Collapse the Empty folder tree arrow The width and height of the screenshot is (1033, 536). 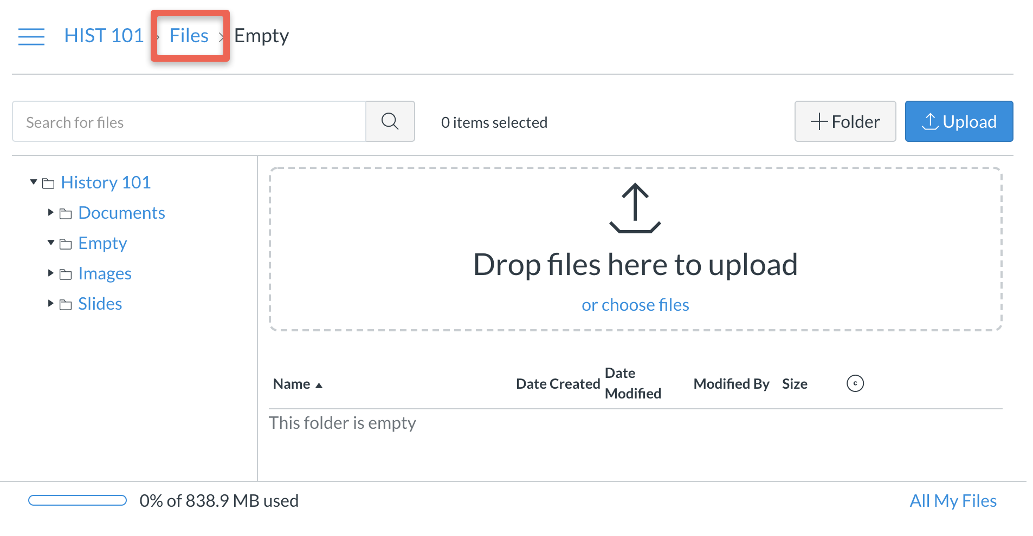pyautogui.click(x=51, y=243)
